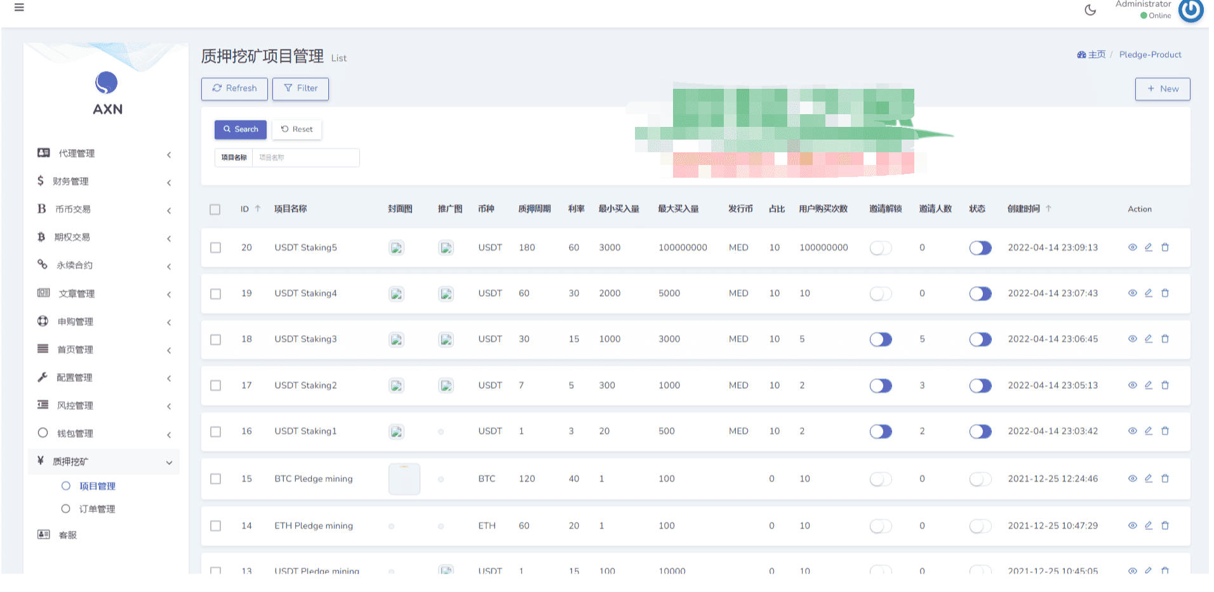Click the New button
The image size is (1214, 592).
[x=1163, y=89]
